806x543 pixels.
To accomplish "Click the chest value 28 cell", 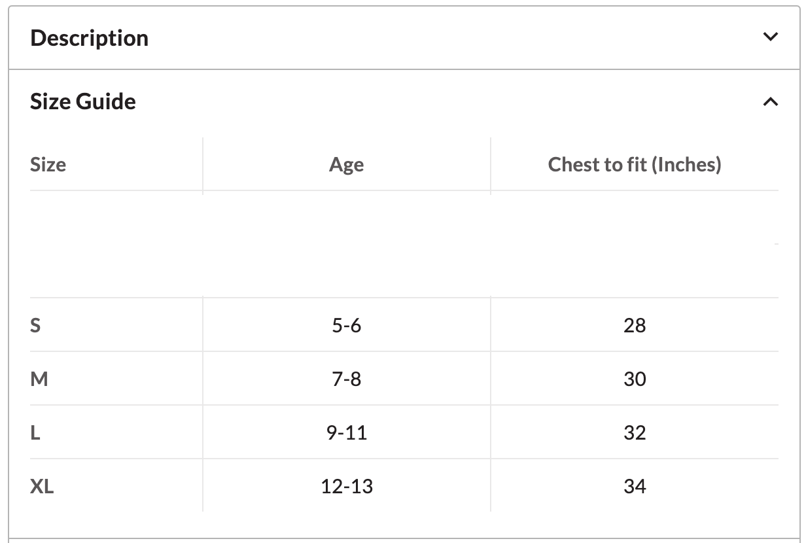I will pos(635,325).
